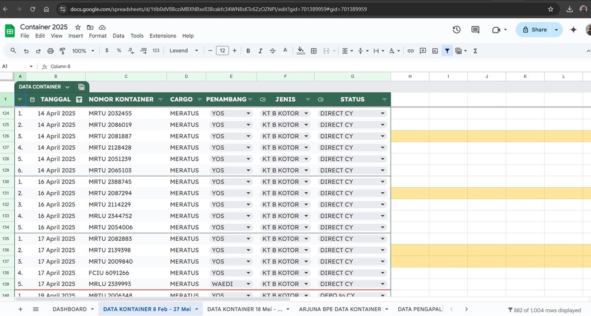Select cell WAEDI in PENAMBANG column
591x316 pixels.
tap(231, 284)
